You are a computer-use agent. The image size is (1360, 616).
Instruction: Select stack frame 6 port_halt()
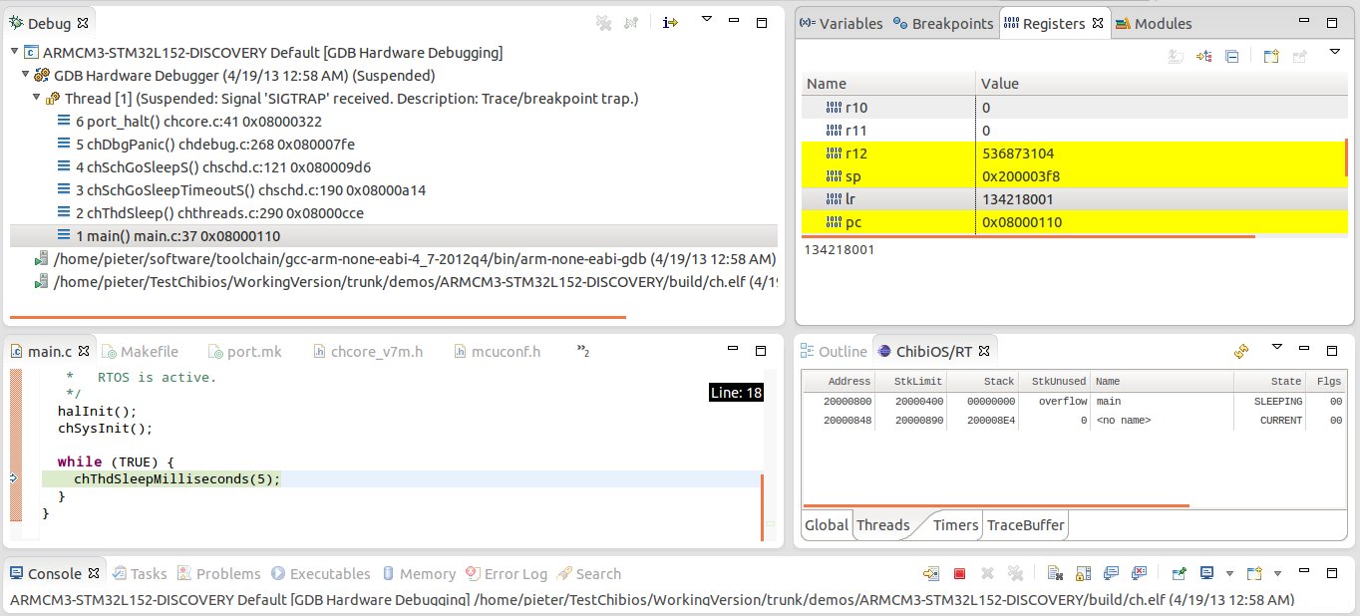pos(190,122)
